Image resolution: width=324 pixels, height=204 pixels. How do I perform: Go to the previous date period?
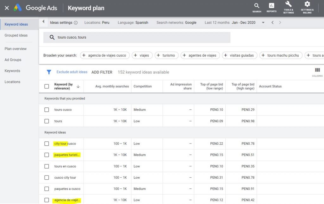pyautogui.click(x=272, y=22)
